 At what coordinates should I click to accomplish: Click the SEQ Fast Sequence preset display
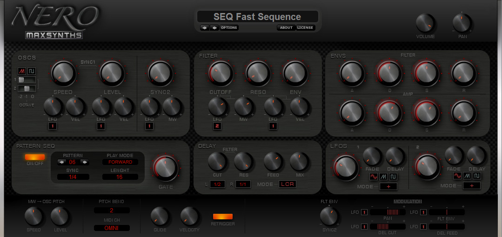click(x=257, y=17)
